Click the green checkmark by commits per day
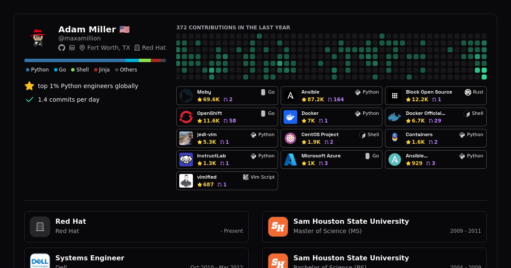The height and width of the screenshot is (268, 511). 29,100
